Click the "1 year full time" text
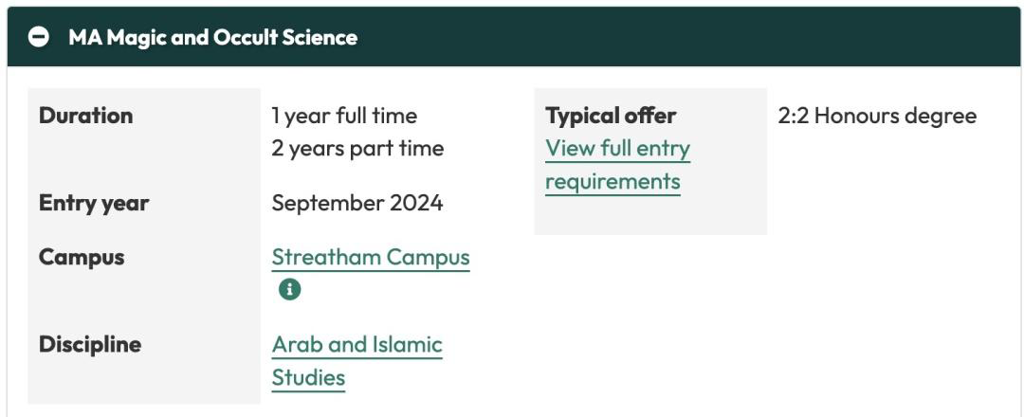Image resolution: width=1024 pixels, height=417 pixels. 344,116
